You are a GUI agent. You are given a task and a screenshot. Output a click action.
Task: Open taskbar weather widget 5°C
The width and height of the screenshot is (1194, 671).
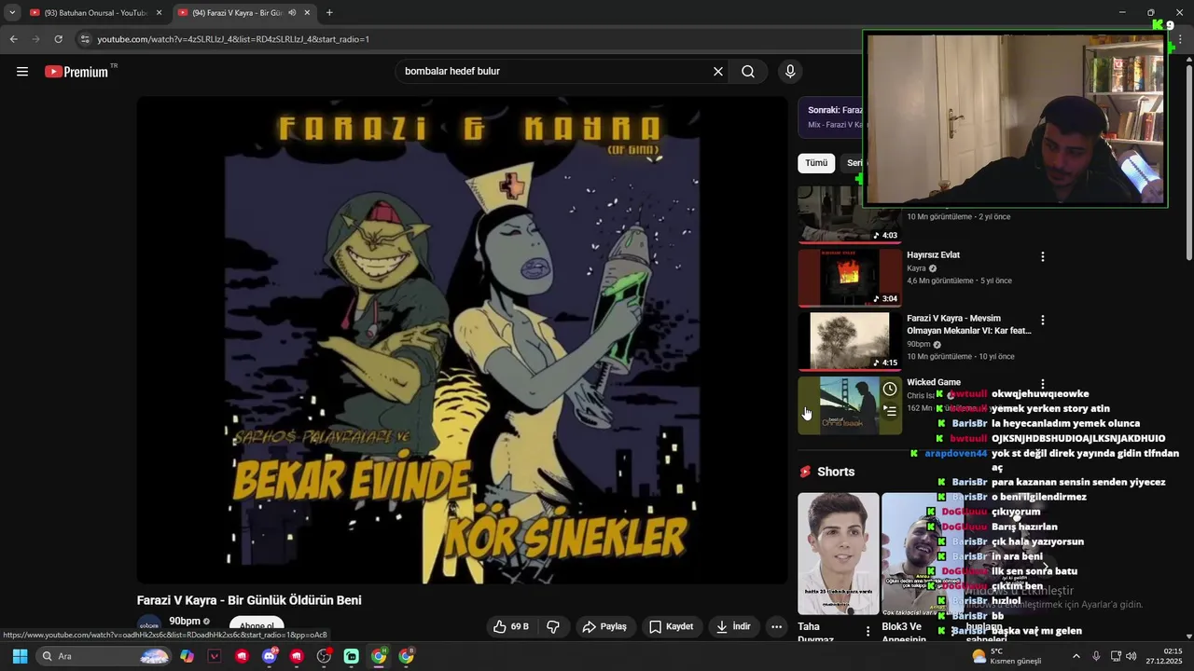pos(1007,656)
